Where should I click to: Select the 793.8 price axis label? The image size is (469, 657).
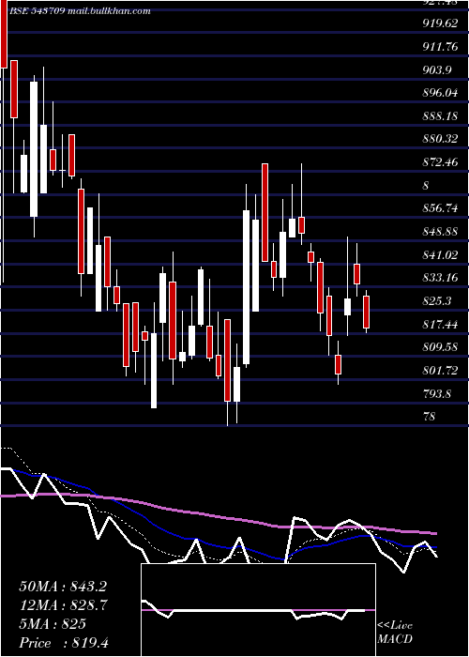tap(437, 394)
